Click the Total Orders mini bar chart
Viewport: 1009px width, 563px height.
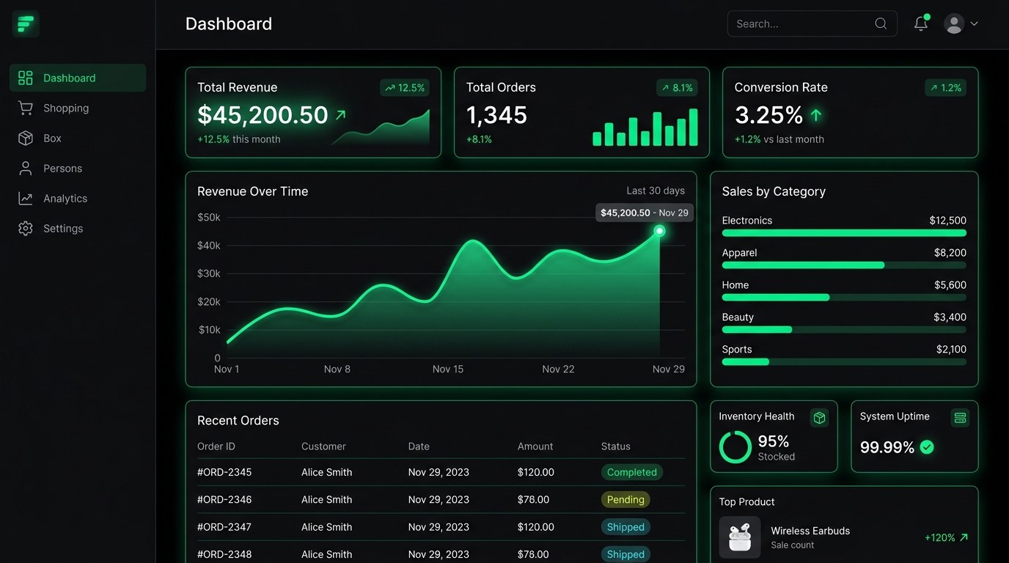pyautogui.click(x=645, y=128)
